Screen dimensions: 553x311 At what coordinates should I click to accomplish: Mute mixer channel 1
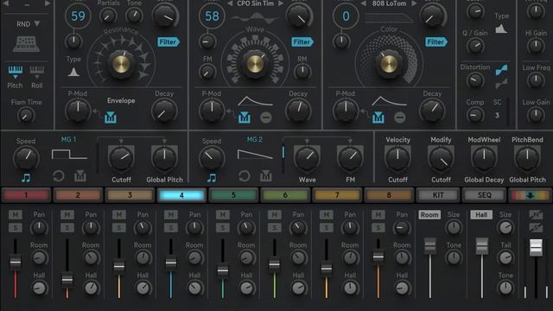pyautogui.click(x=16, y=215)
